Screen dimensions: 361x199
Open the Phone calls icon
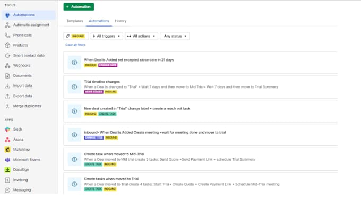(x=7, y=35)
